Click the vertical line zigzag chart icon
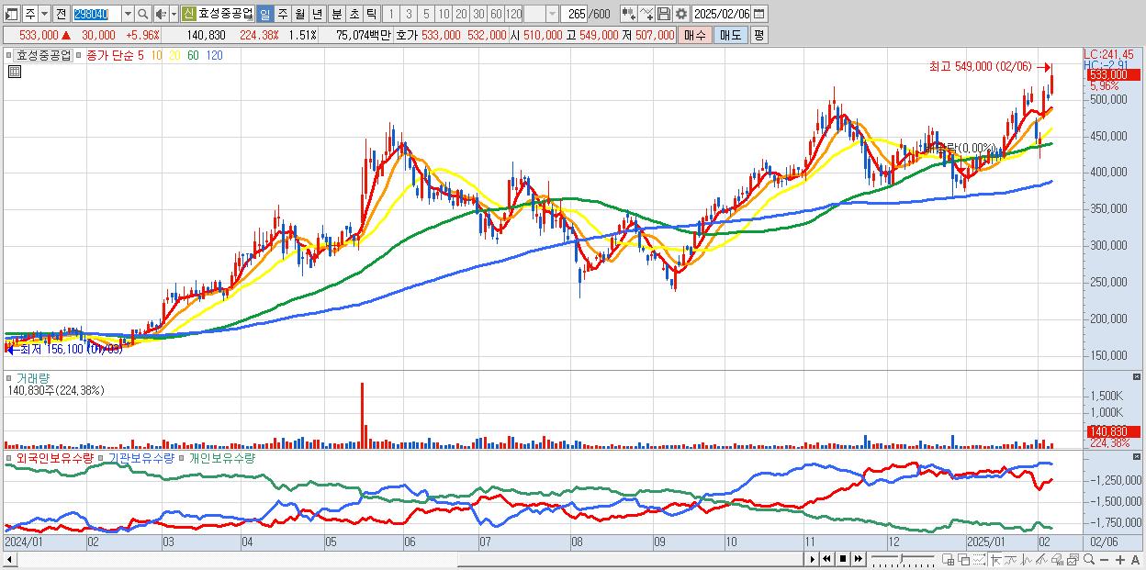Screen dimensions: 1146x570 click(1027, 559)
